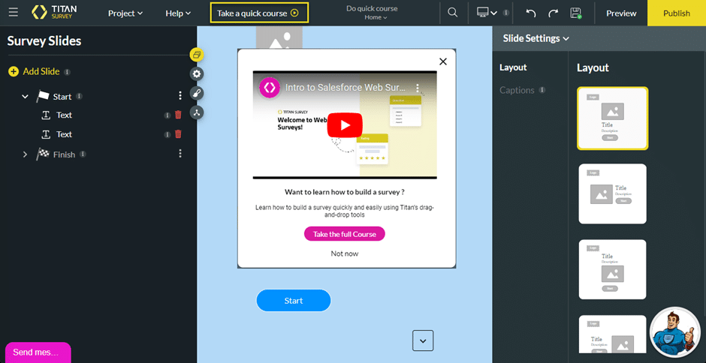706x363 pixels.
Task: Click the redo arrow icon
Action: pos(554,13)
